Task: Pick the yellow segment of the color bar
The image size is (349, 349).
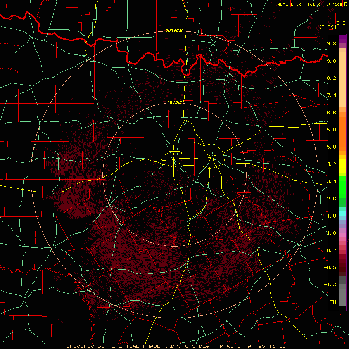Action: pyautogui.click(x=342, y=166)
